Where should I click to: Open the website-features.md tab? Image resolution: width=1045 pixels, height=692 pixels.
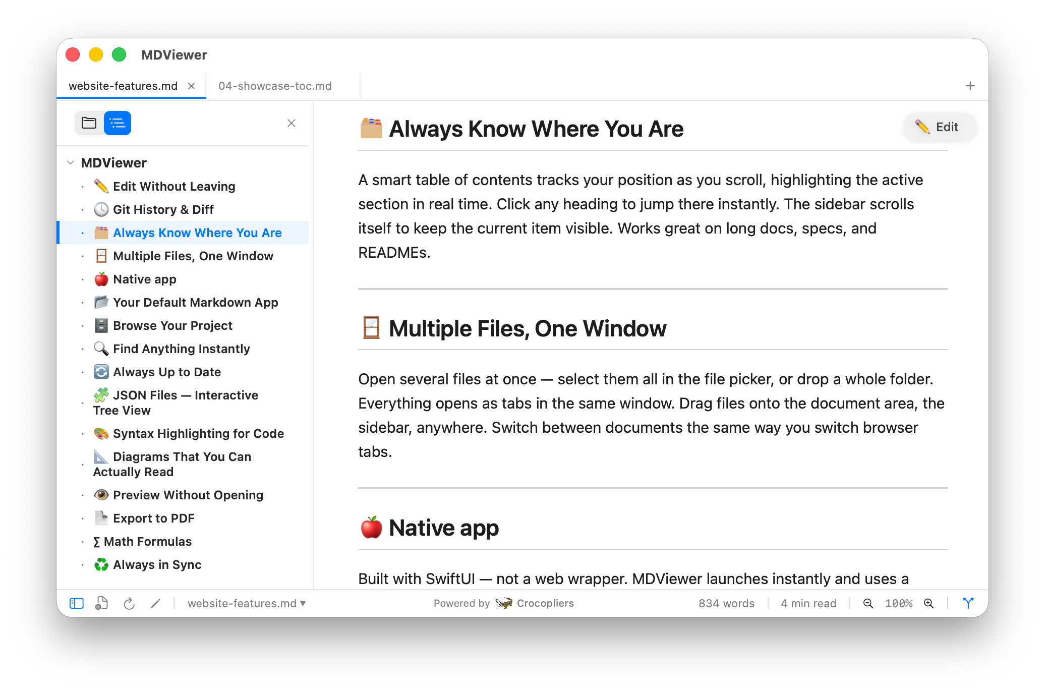coord(123,86)
